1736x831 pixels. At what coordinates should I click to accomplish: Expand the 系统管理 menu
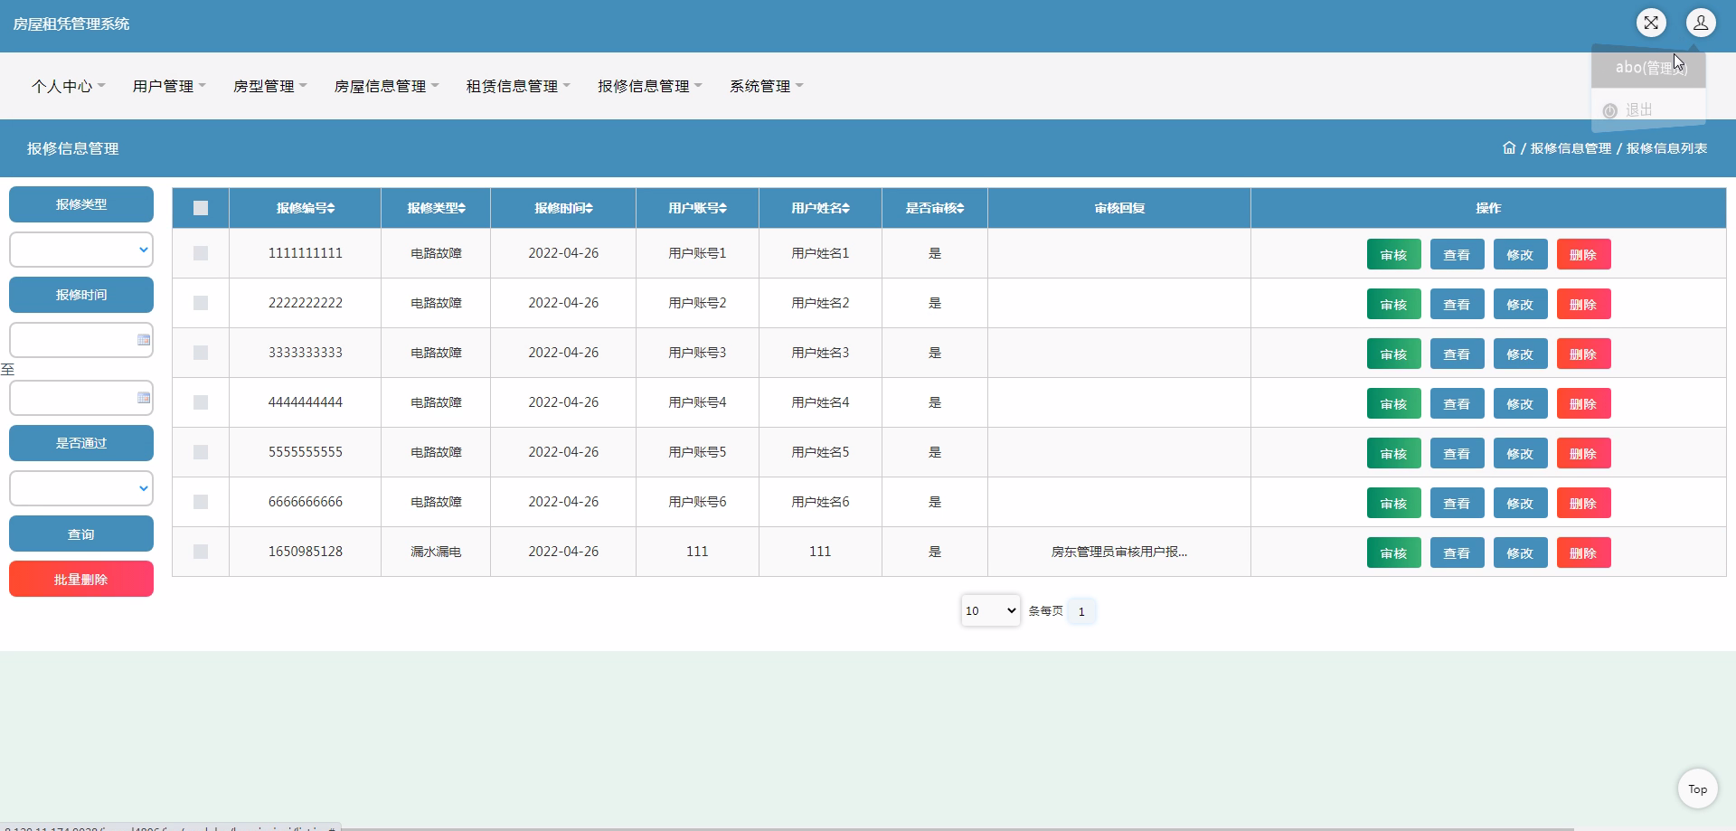coord(767,86)
